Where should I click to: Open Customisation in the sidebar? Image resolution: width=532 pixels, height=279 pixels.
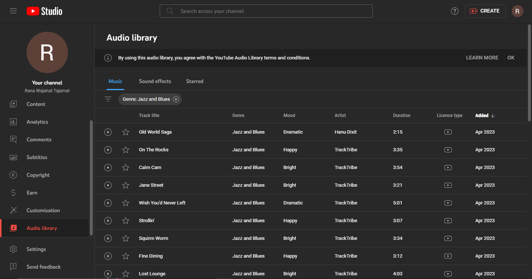pos(44,210)
